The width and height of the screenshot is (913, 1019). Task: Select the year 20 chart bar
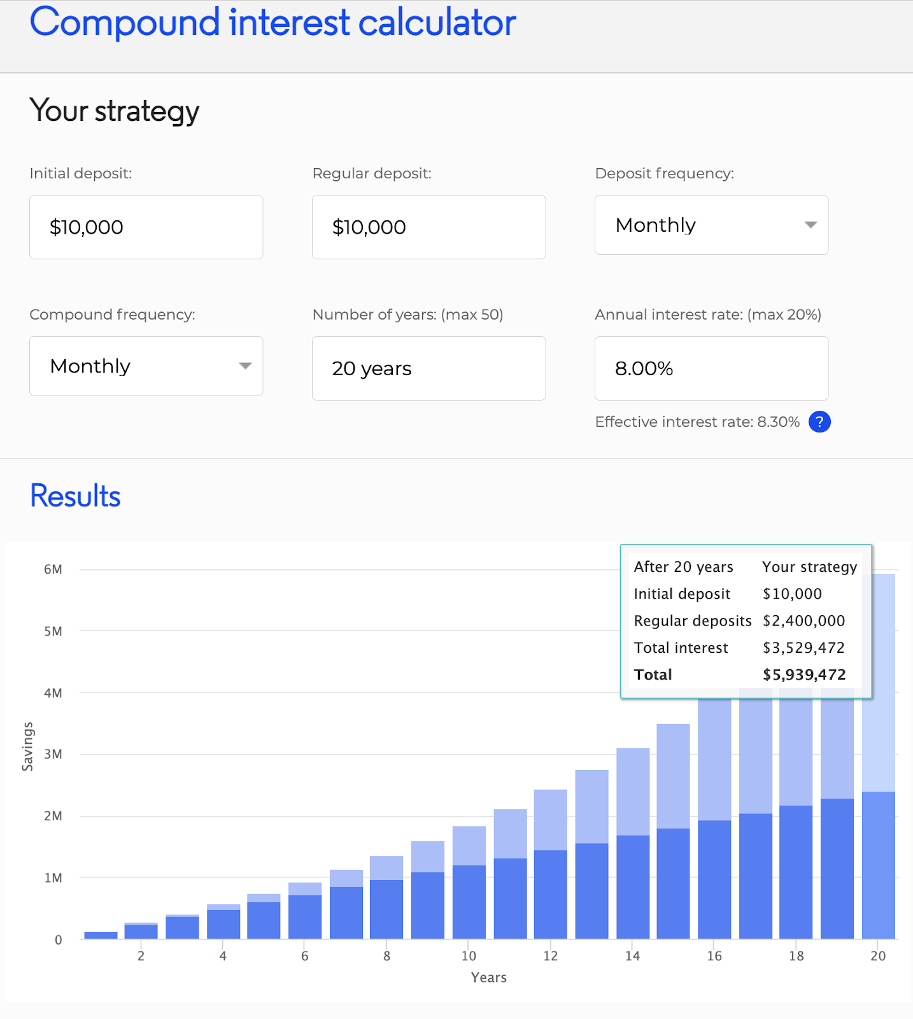[878, 756]
